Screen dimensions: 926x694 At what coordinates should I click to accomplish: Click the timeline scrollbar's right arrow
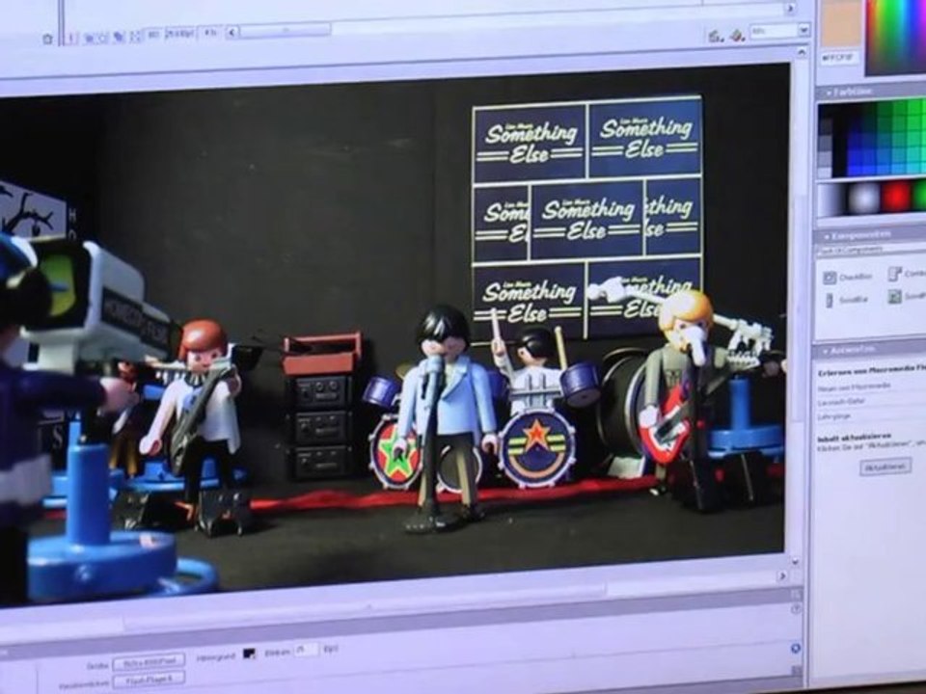tap(789, 9)
